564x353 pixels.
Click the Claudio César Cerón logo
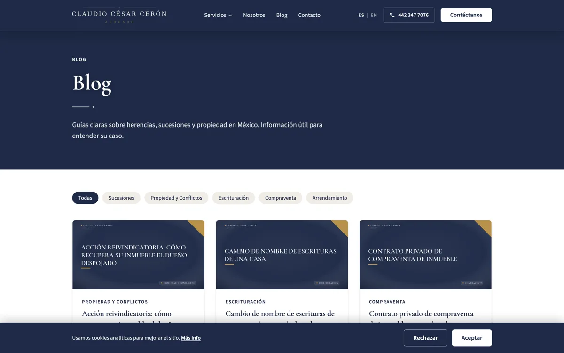point(119,15)
